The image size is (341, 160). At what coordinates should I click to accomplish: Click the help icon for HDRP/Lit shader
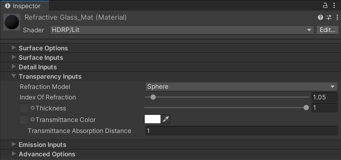tap(320, 17)
